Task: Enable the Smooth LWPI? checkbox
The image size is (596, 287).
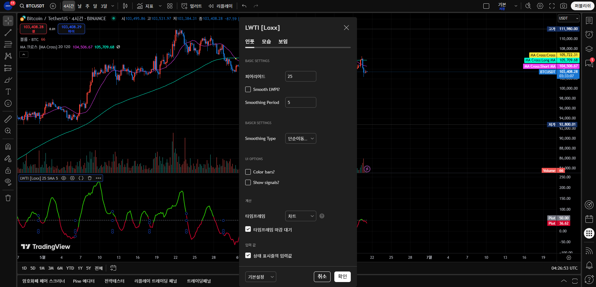Action: pos(248,89)
